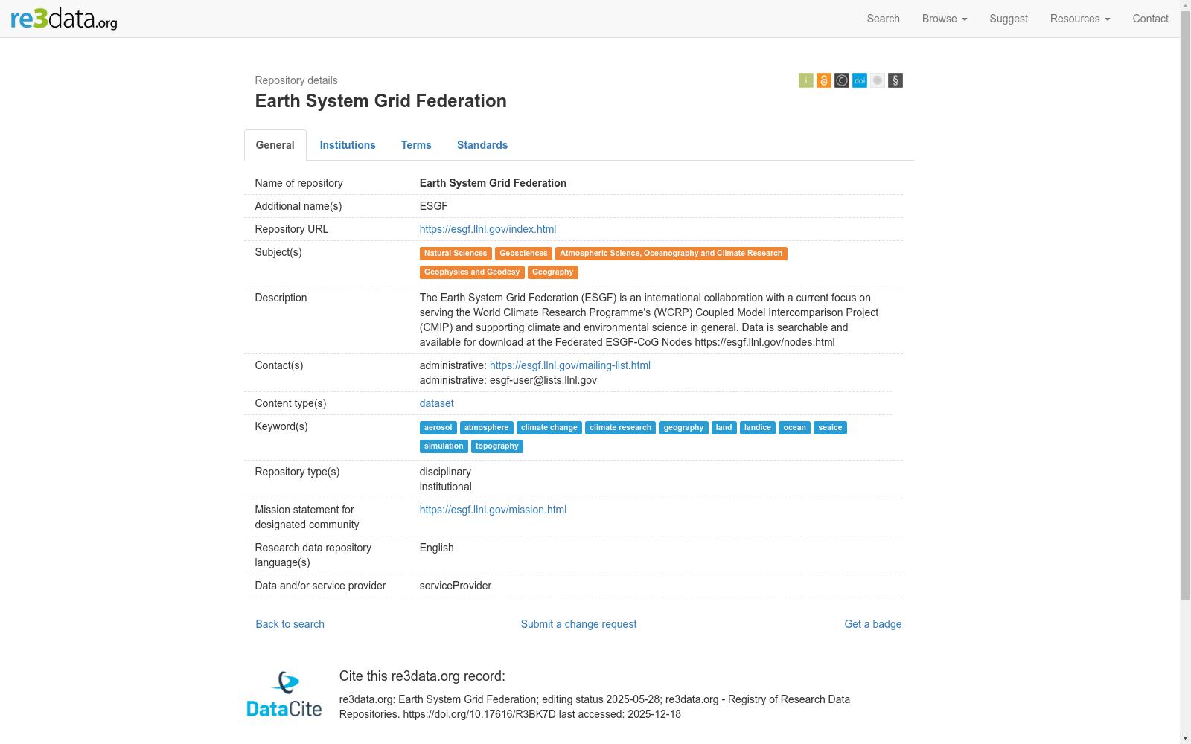Viewport: 1191px width, 744px height.
Task: Click the scrollbar up arrow
Action: click(x=1185, y=6)
